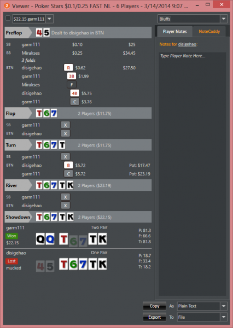The width and height of the screenshot is (233, 328).
Task: Click disigehao name in showdown section
Action: tap(16, 253)
